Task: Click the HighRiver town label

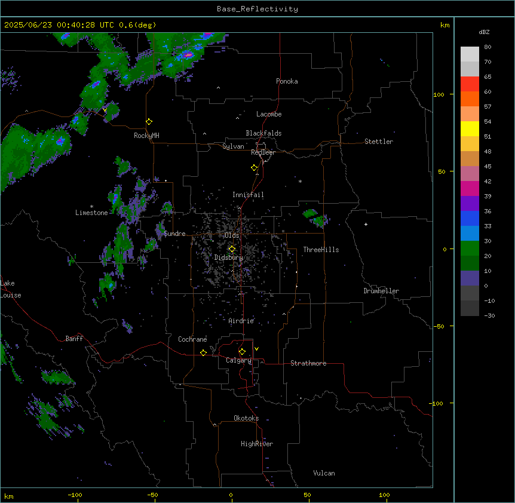Action: click(x=257, y=444)
